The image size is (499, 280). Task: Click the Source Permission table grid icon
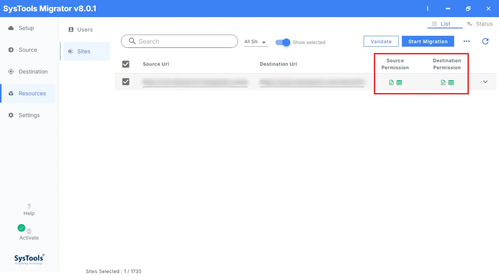pos(399,82)
